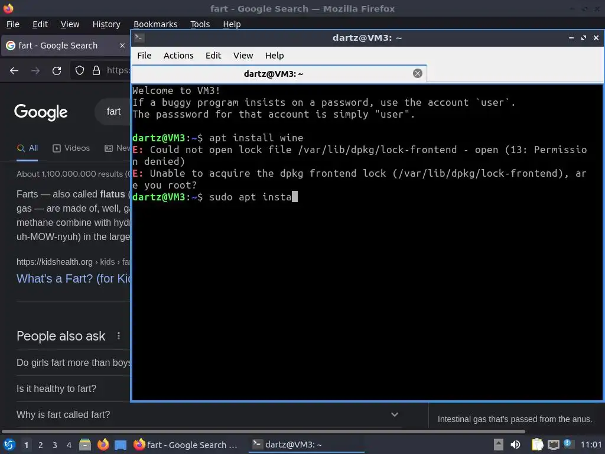605x454 pixels.
Task: Click the horizontal scrollbar in Firefox
Action: pyautogui.click(x=263, y=431)
